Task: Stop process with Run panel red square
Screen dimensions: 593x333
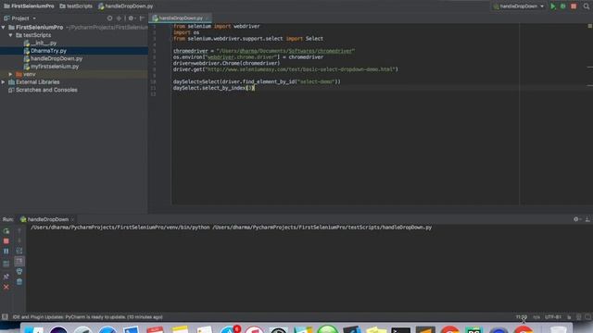Action: 6,240
